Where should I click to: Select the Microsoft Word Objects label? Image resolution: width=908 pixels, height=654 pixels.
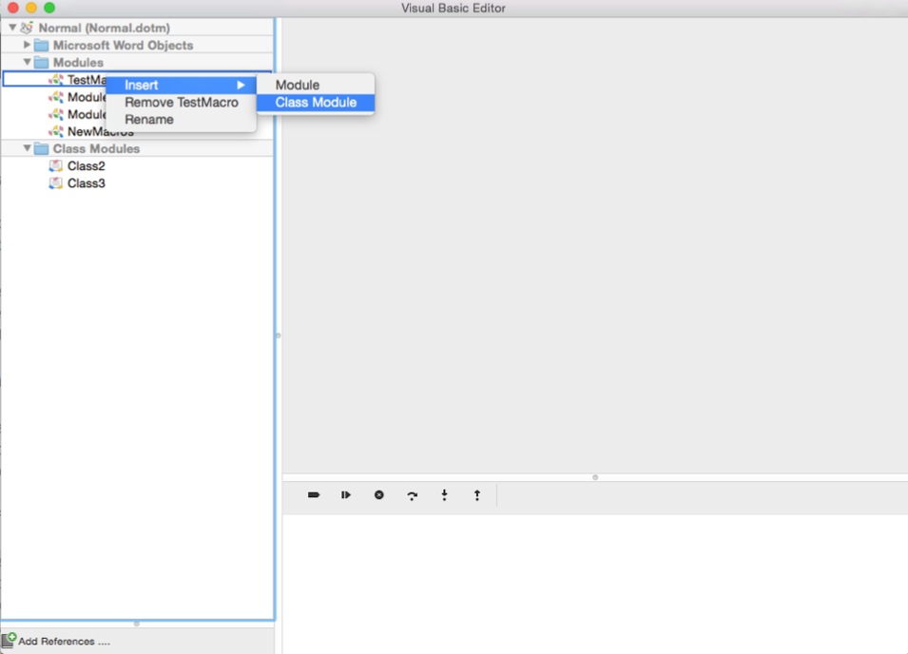point(123,45)
